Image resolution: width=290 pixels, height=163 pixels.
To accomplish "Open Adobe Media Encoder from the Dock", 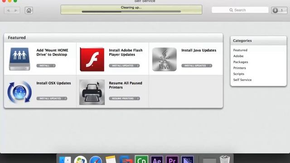I will tap(188, 160).
